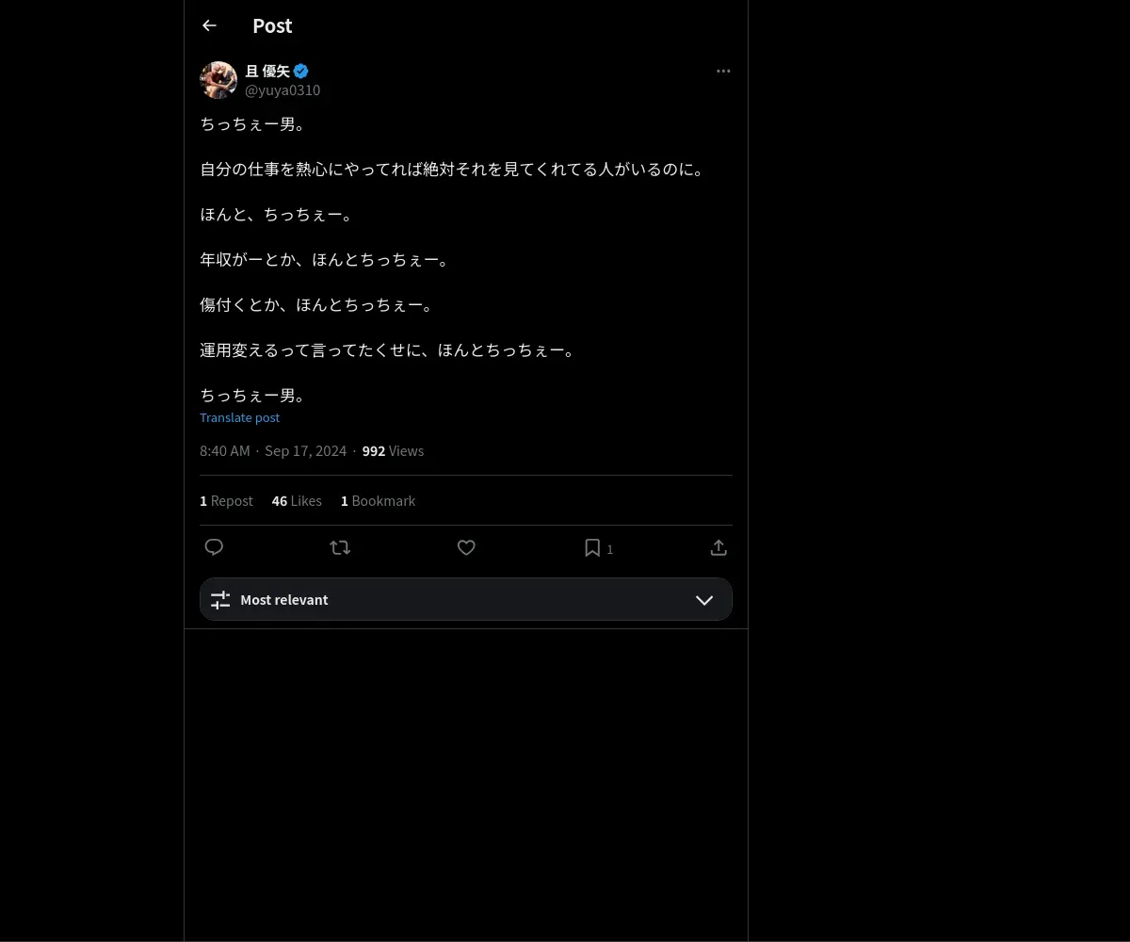Open the 1 Bookmark count link

(378, 501)
